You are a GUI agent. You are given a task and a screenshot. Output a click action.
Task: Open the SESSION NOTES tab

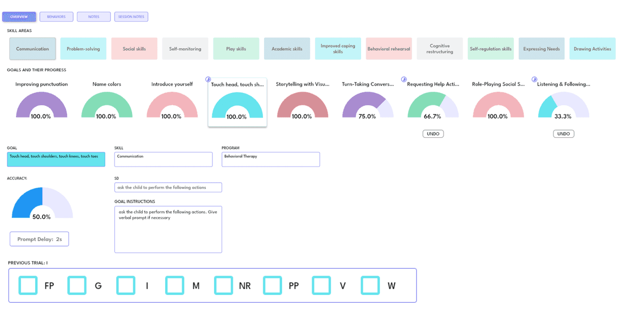click(x=131, y=16)
